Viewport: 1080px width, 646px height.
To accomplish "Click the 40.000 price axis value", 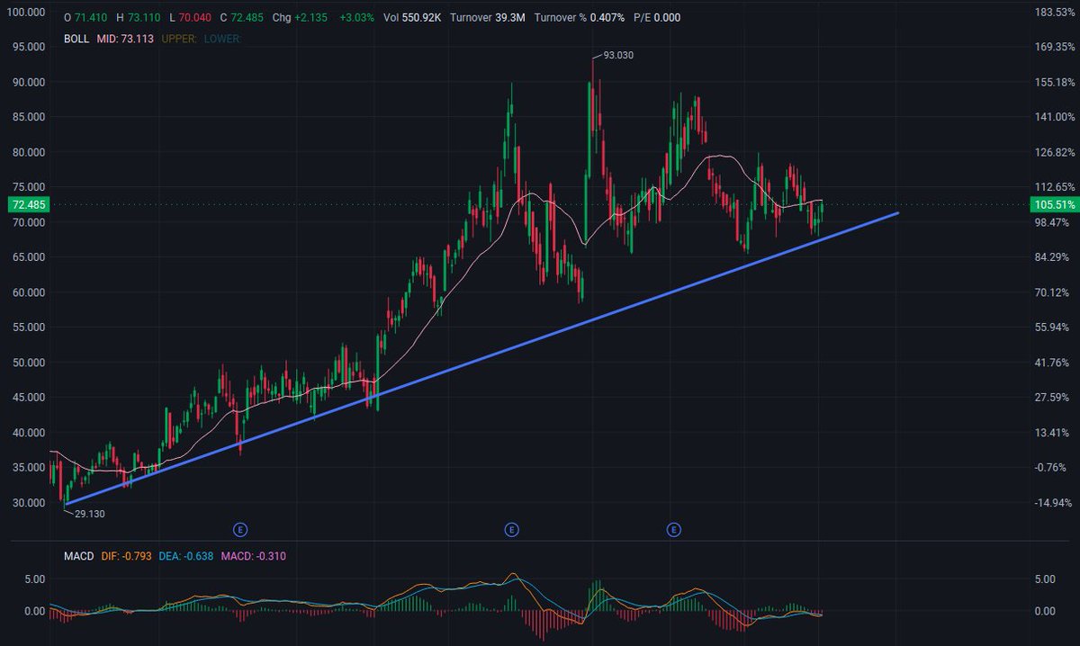I will [27, 433].
